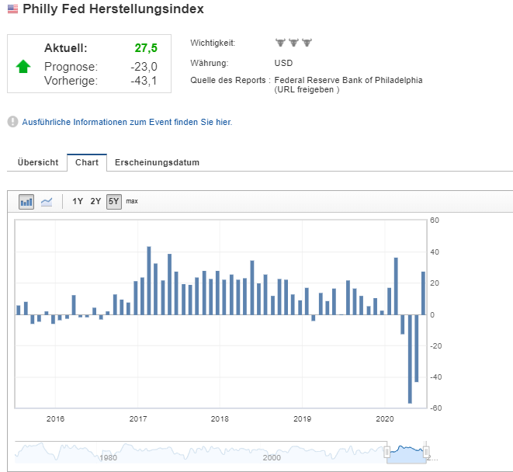
Task: Open the Übersicht tab
Action: pos(38,162)
